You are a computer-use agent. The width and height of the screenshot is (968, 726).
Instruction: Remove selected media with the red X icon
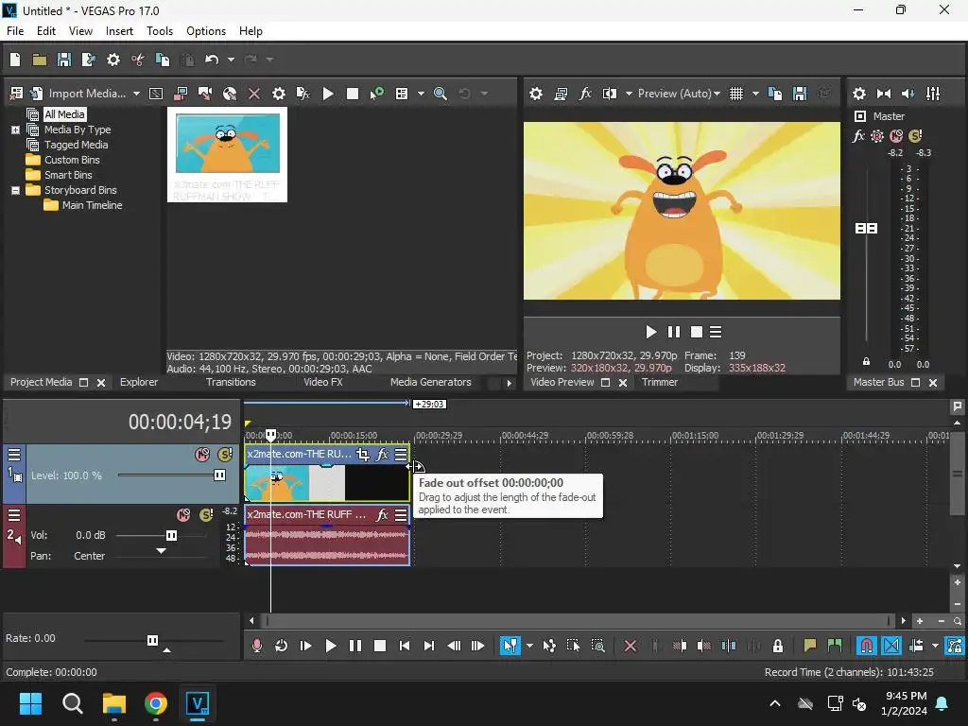(253, 94)
